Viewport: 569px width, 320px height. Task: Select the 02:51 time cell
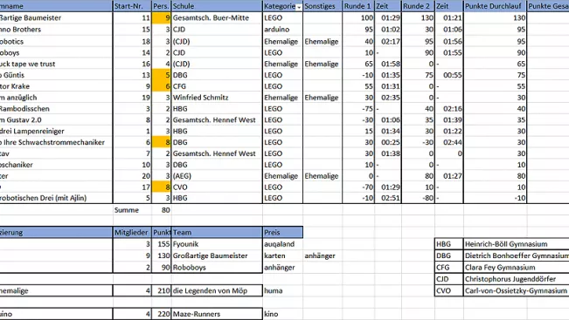click(388, 198)
